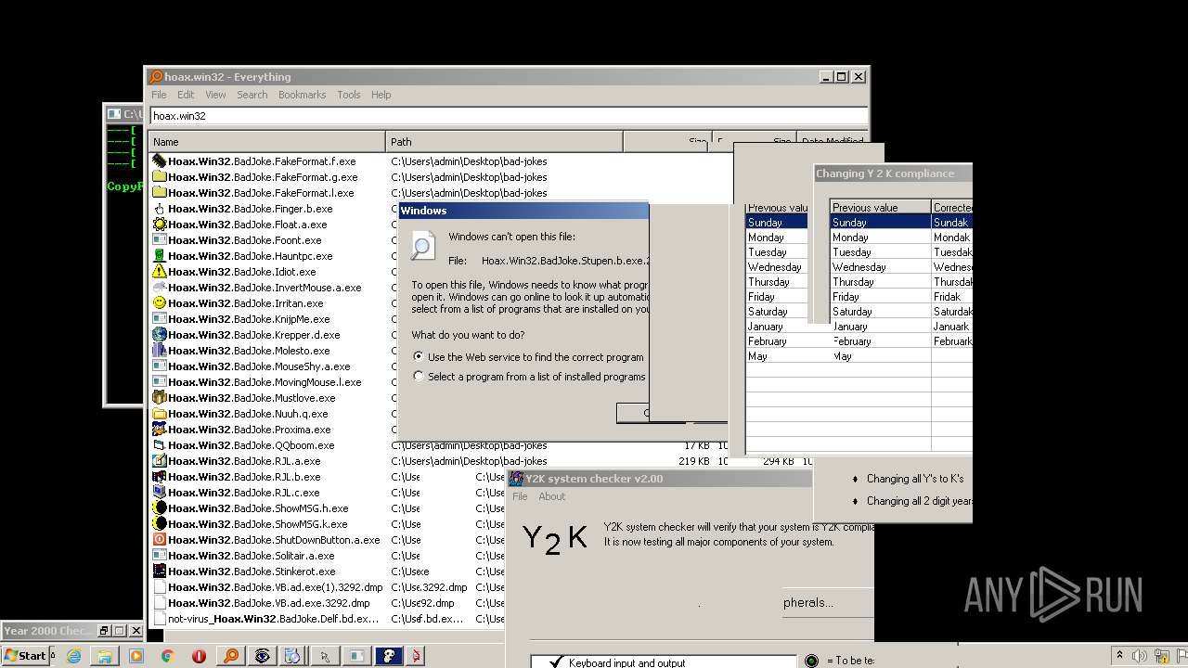The image size is (1188, 668).
Task: Click the Wednesday cell in Y2K compliance table
Action: [x=880, y=267]
